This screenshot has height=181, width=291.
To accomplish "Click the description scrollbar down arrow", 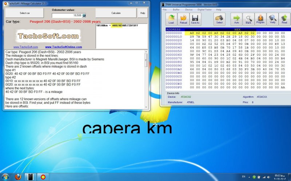I will 146,107.
